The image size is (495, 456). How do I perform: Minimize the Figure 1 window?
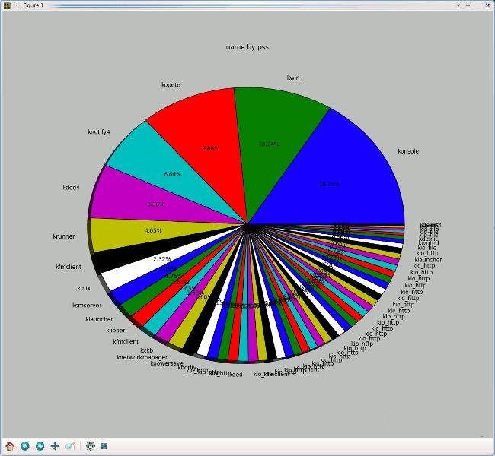pyautogui.click(x=458, y=5)
